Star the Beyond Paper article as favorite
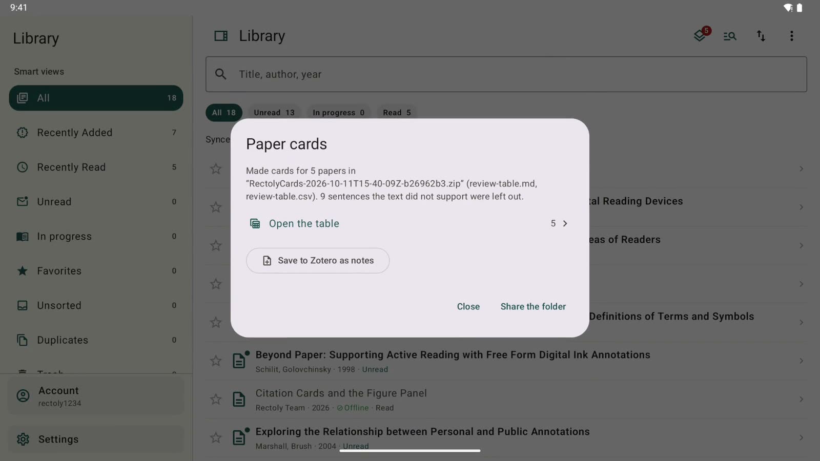This screenshot has width=820, height=461. point(216,361)
